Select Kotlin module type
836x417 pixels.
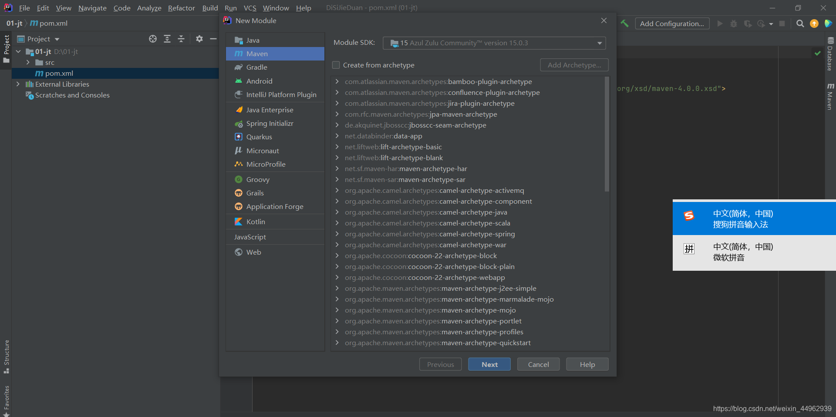(x=275, y=222)
